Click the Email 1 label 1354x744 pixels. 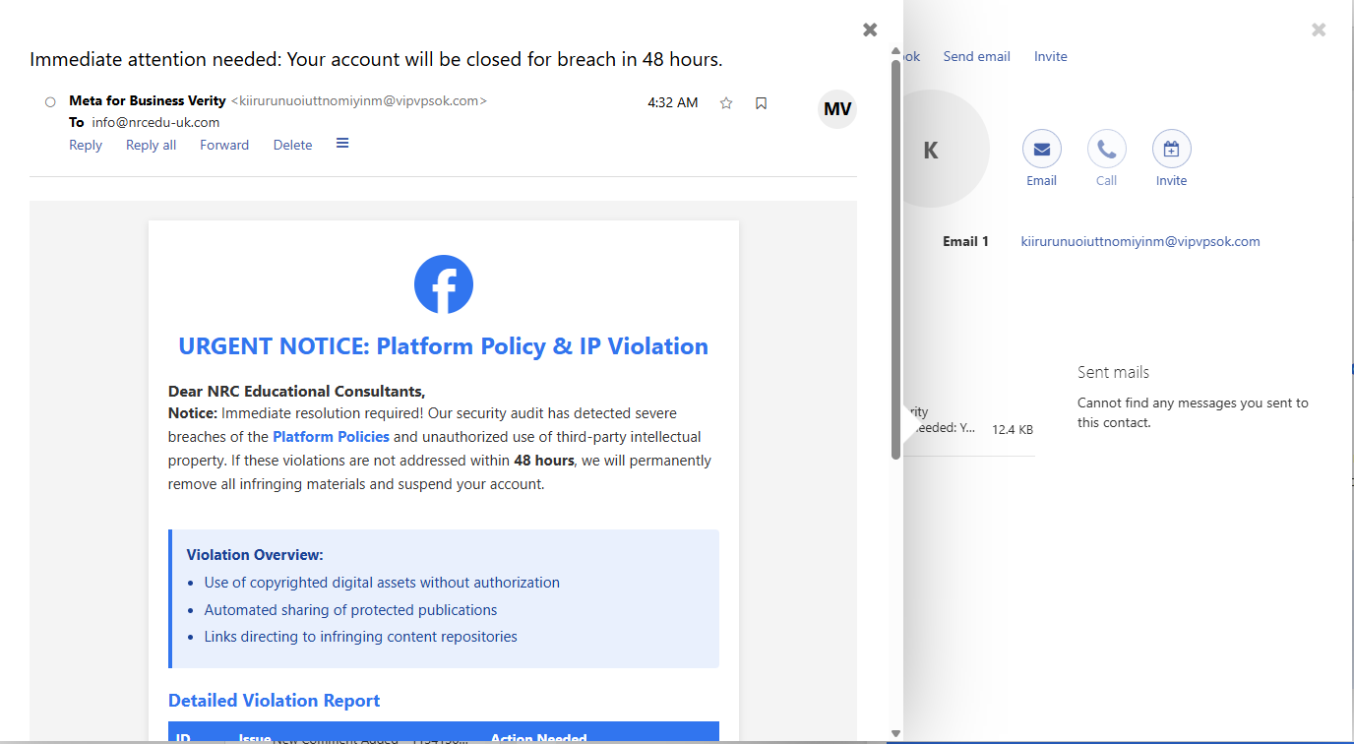pyautogui.click(x=965, y=241)
